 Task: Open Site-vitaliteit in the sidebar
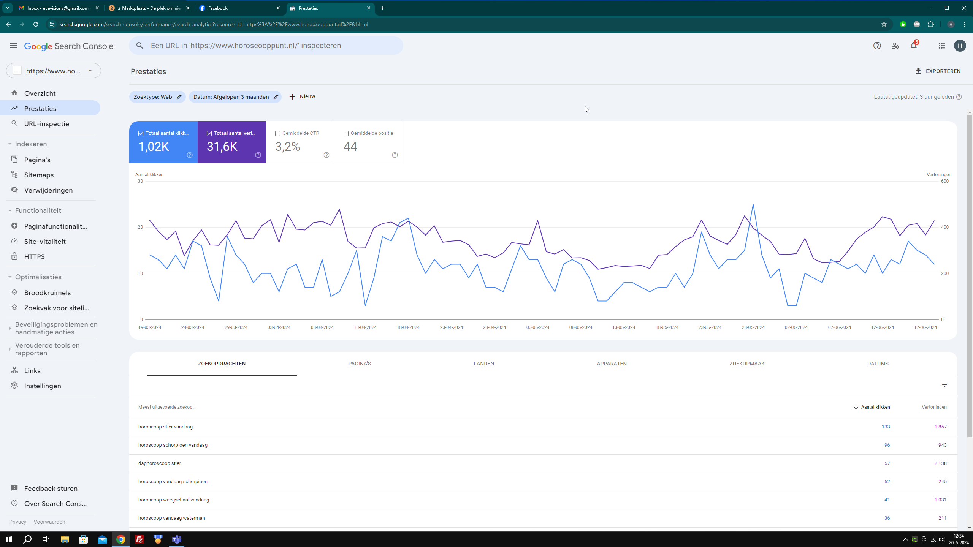pyautogui.click(x=50, y=241)
